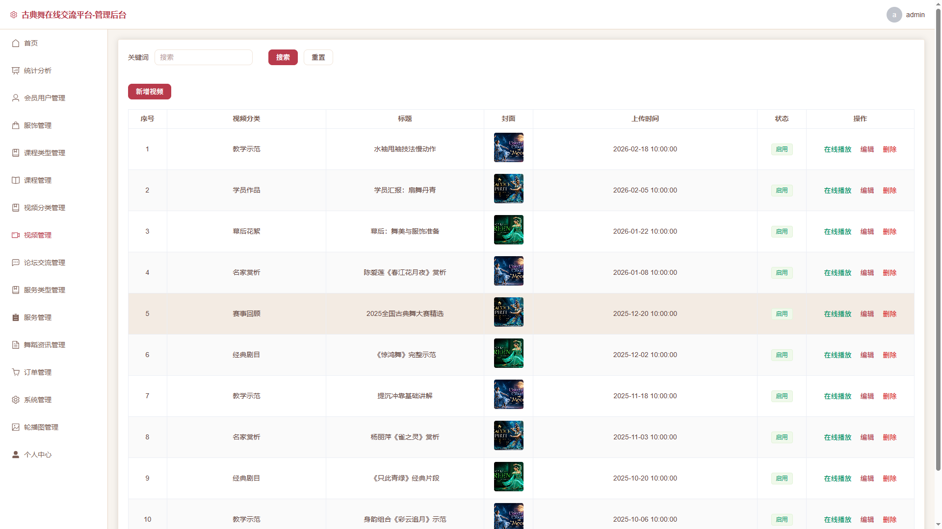Click the 上传时间 column header
942x529 pixels.
pos(645,119)
